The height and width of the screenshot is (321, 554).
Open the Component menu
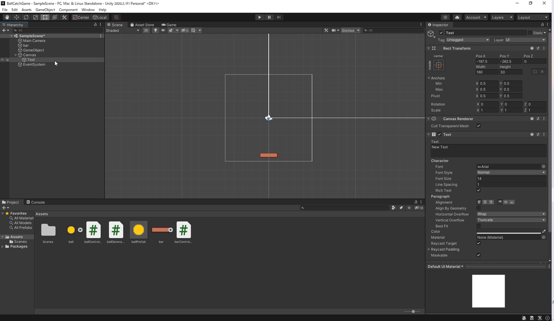click(68, 10)
